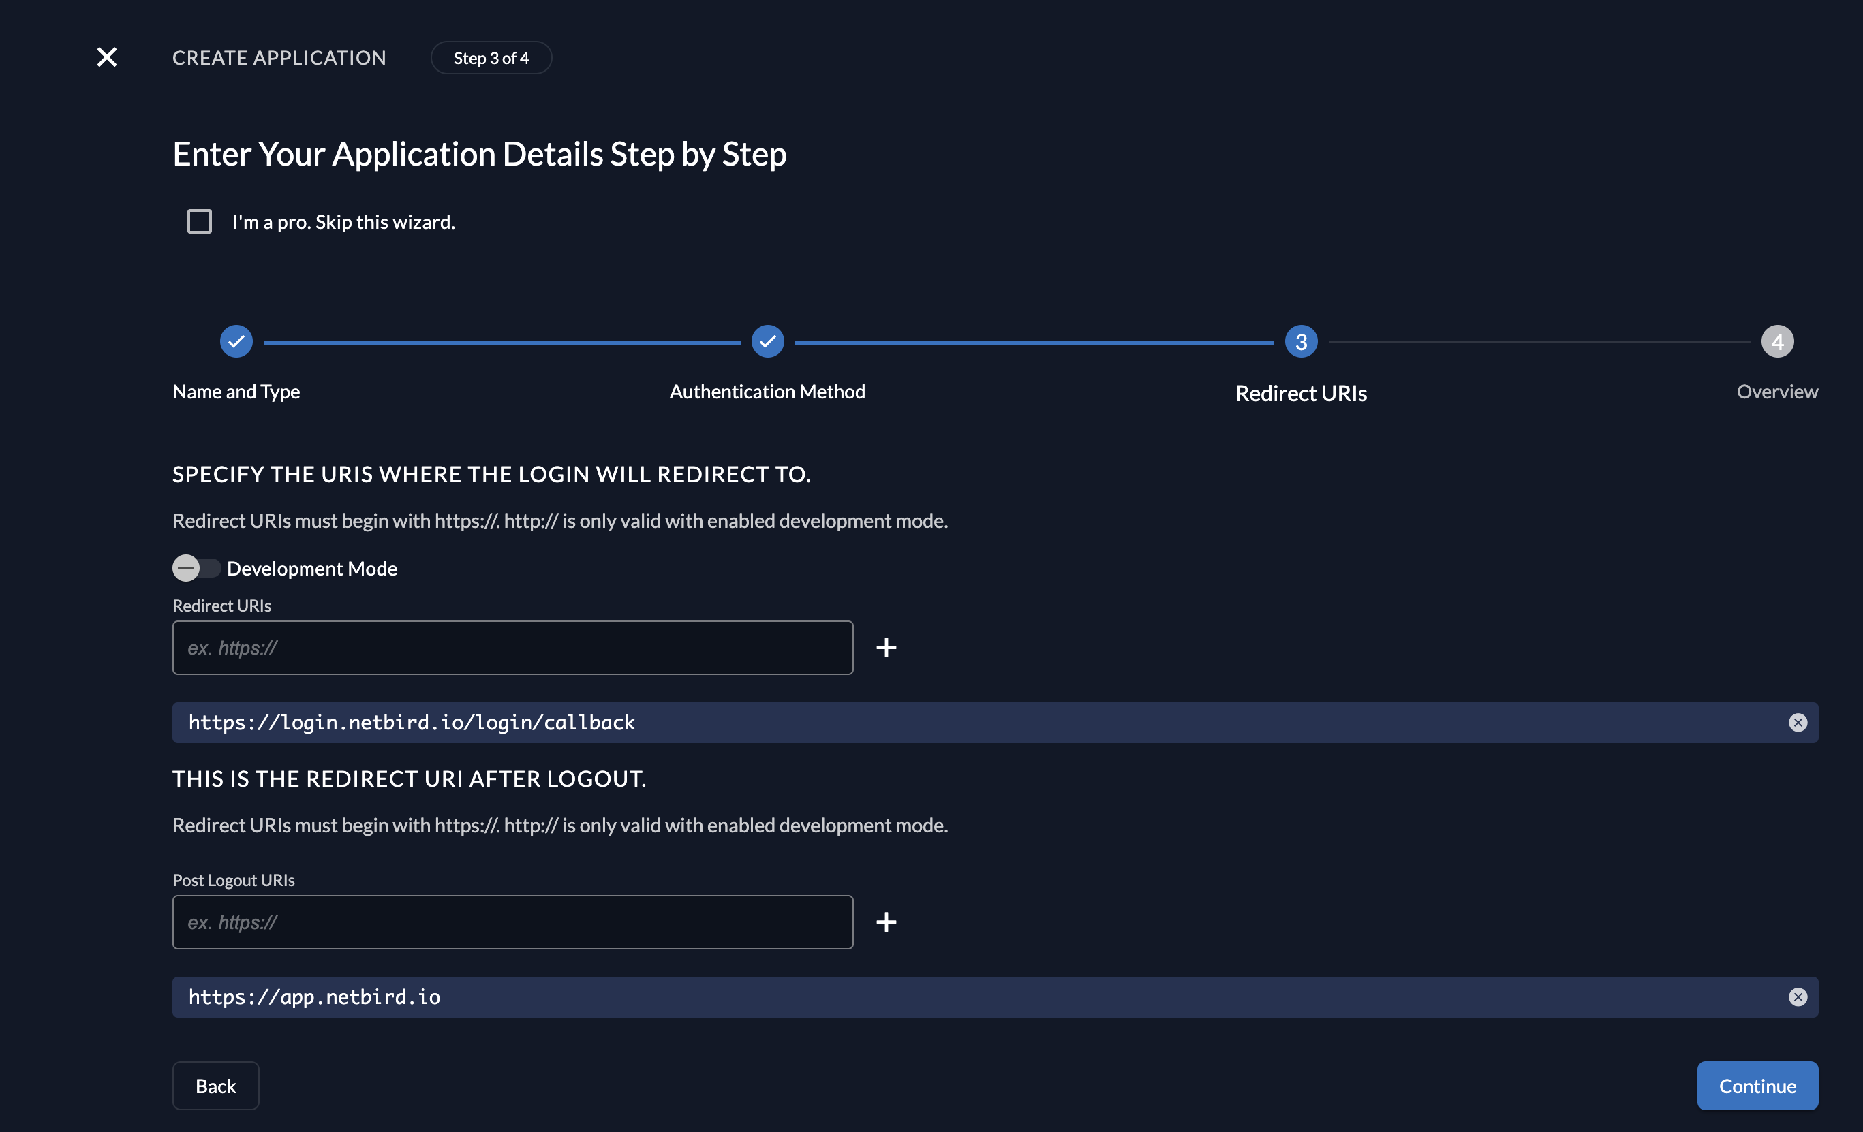Remove the app.netbird.io post logout URI
This screenshot has width=1863, height=1132.
coord(1797,996)
